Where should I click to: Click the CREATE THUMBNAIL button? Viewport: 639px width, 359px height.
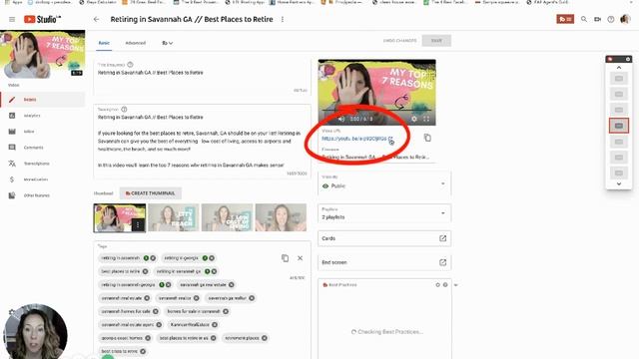[151, 193]
